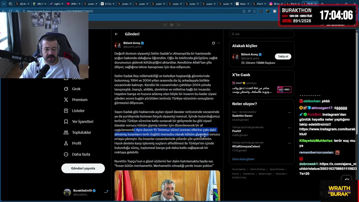Open new browser tab with plus
This screenshot has width=359, height=202.
coord(322,4)
